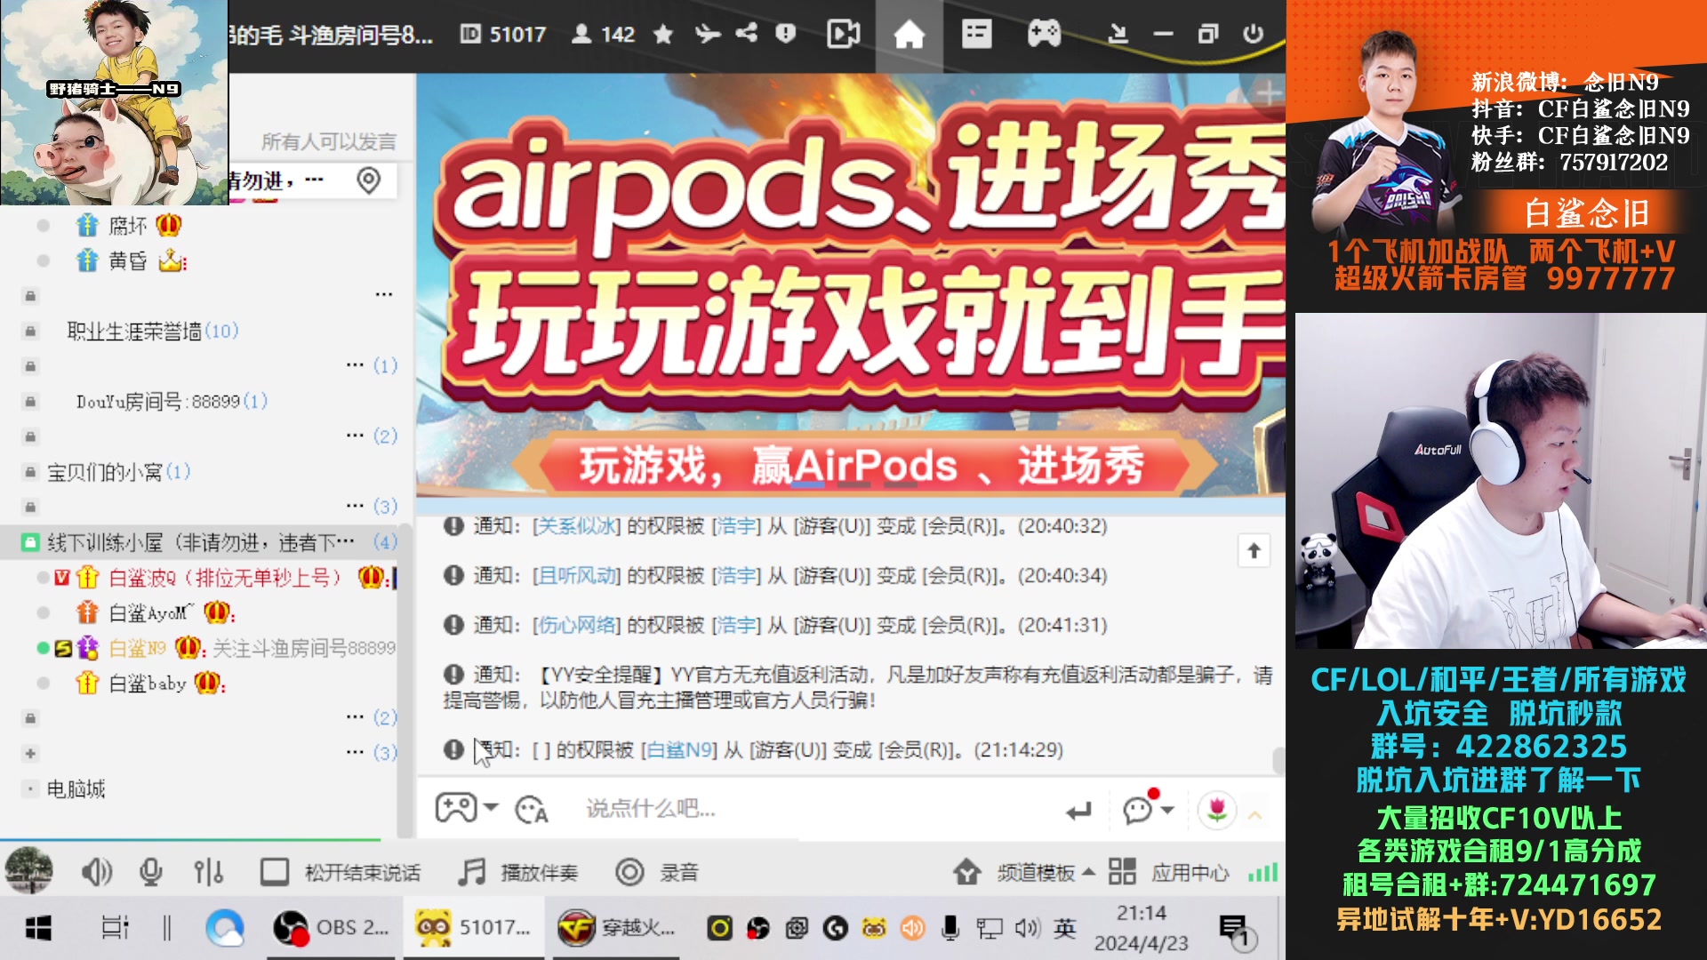The width and height of the screenshot is (1707, 960).
Task: Toggle the microphone in the bottom toolbar
Action: pos(149,873)
